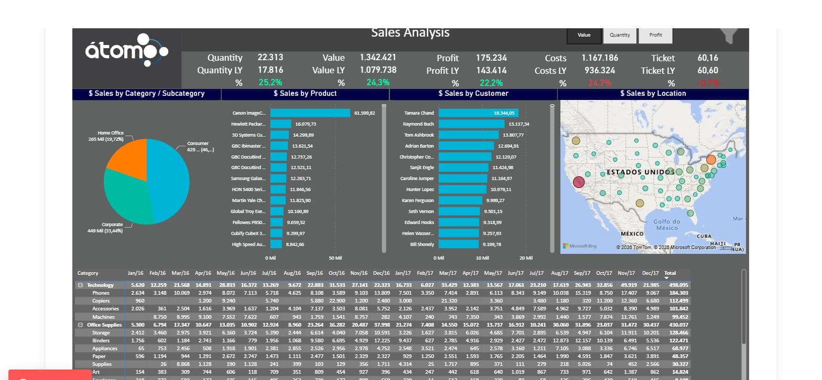Screen dimensions: 822x380
Task: Select the Phones subcategory row label
Action: (x=101, y=293)
